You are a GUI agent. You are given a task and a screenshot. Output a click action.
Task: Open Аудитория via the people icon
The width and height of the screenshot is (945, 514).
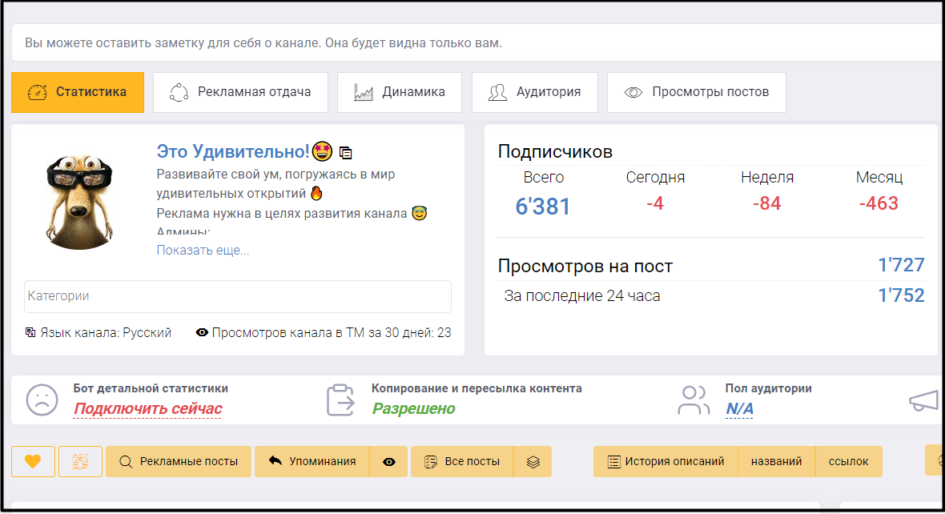tap(498, 91)
